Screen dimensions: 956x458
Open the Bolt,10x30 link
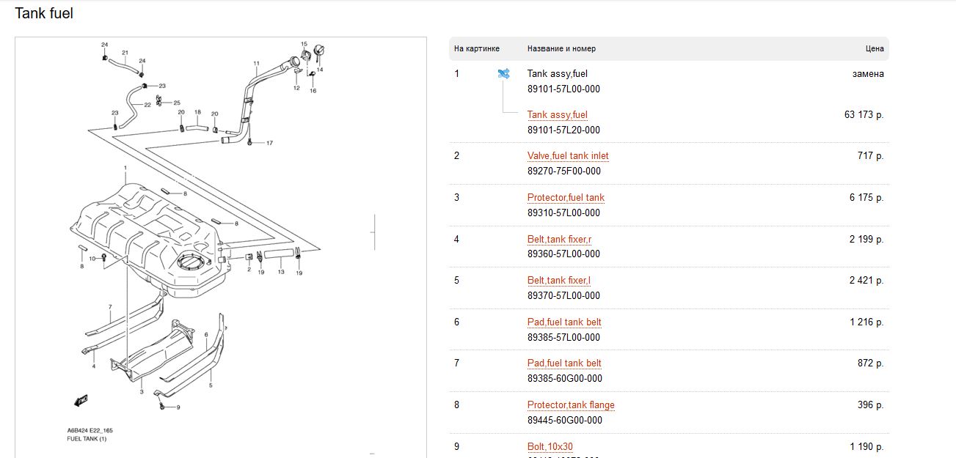[550, 447]
